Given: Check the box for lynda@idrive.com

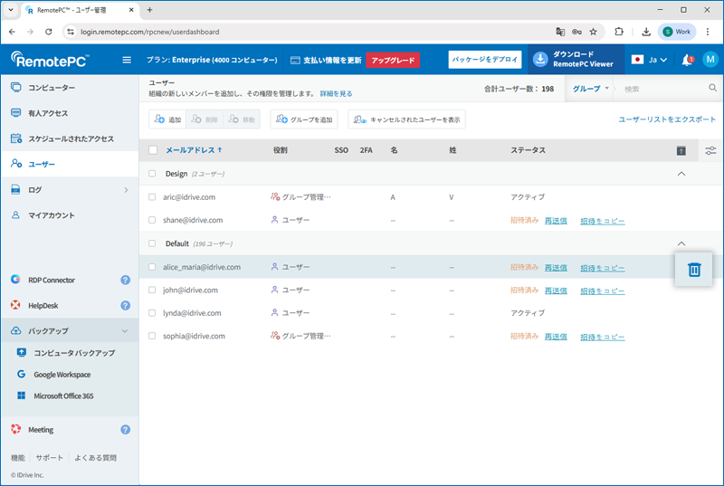Looking at the screenshot, I should point(152,313).
